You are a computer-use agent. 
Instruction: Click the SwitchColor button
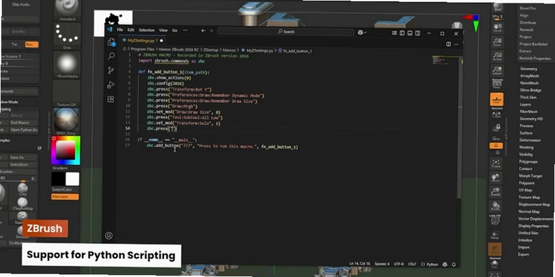click(62, 190)
